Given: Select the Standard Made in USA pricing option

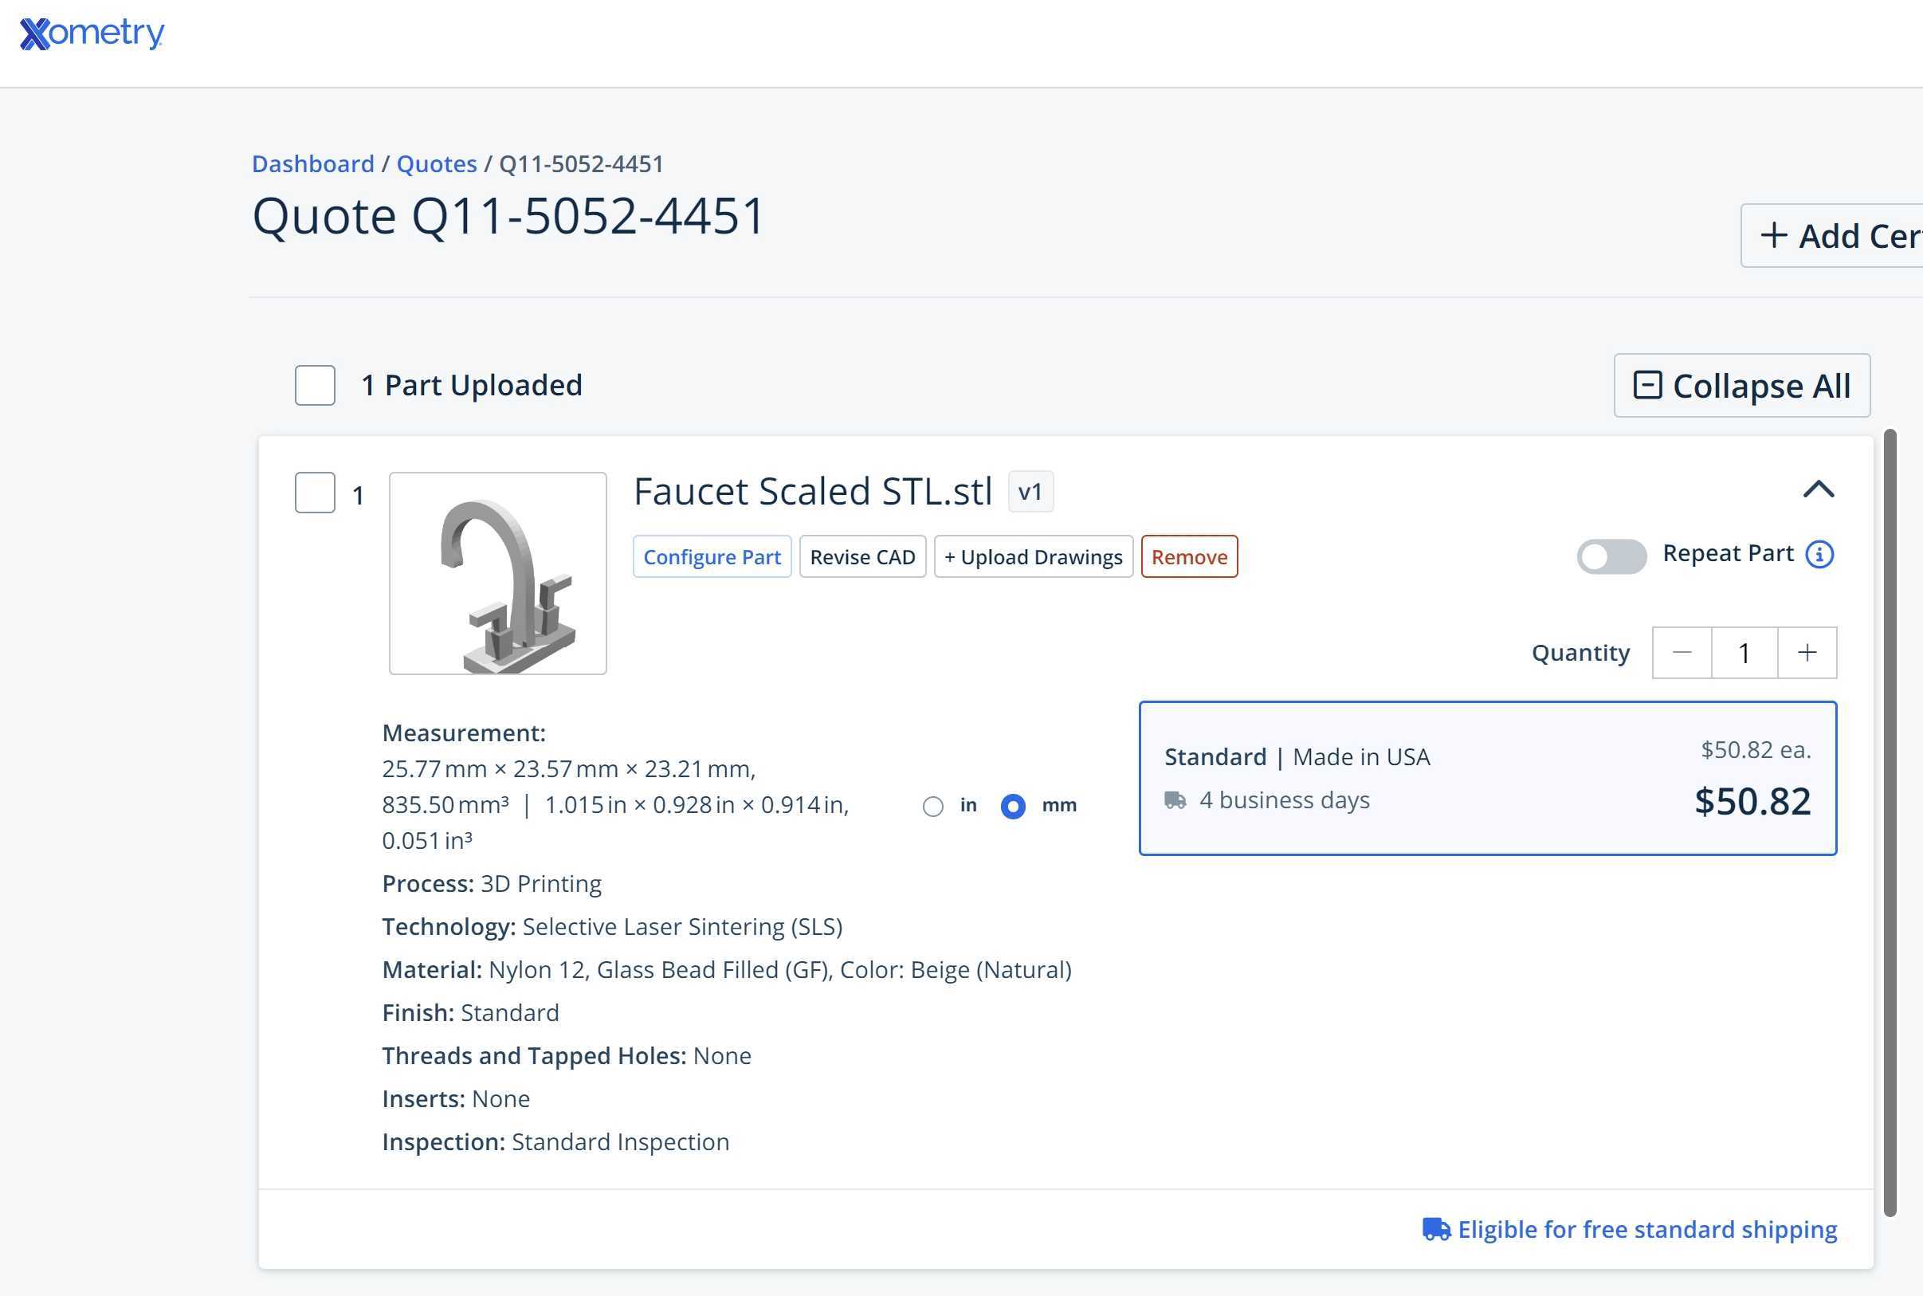Looking at the screenshot, I should (x=1488, y=778).
